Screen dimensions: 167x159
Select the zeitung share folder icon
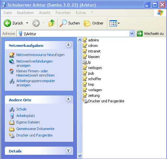pyautogui.click(x=85, y=95)
